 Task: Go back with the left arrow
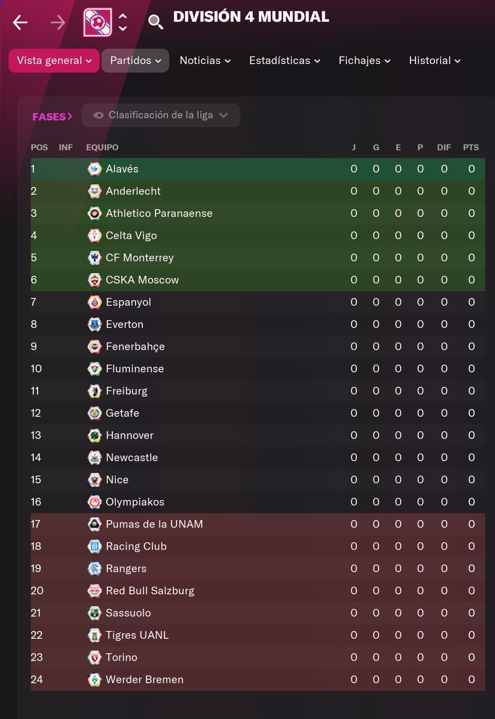tap(20, 22)
